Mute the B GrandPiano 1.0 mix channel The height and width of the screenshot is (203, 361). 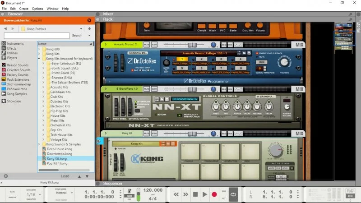click(146, 89)
